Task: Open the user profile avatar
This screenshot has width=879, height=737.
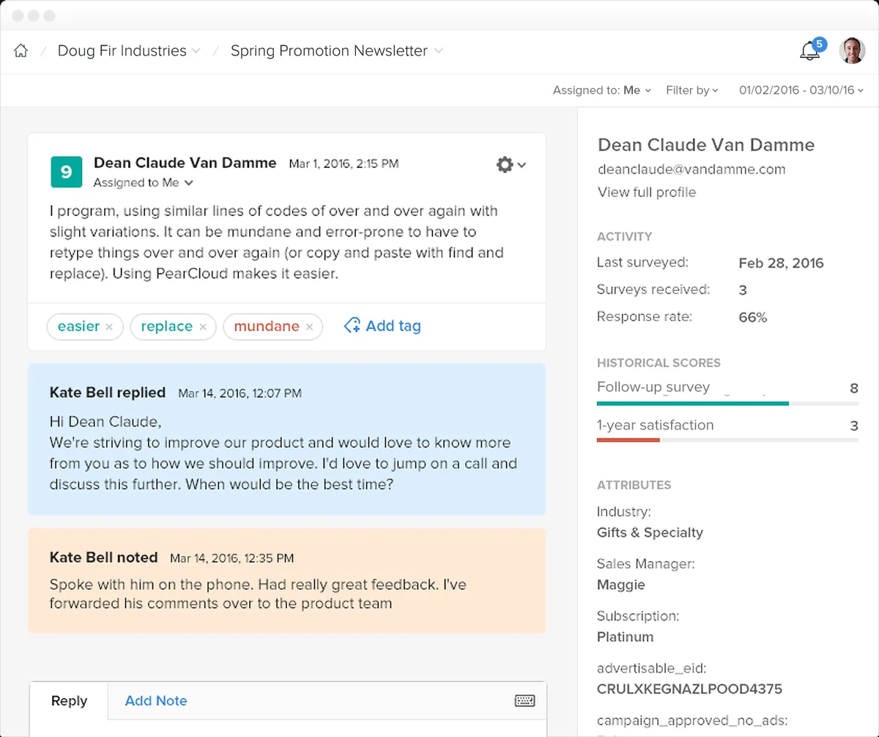Action: click(x=851, y=51)
